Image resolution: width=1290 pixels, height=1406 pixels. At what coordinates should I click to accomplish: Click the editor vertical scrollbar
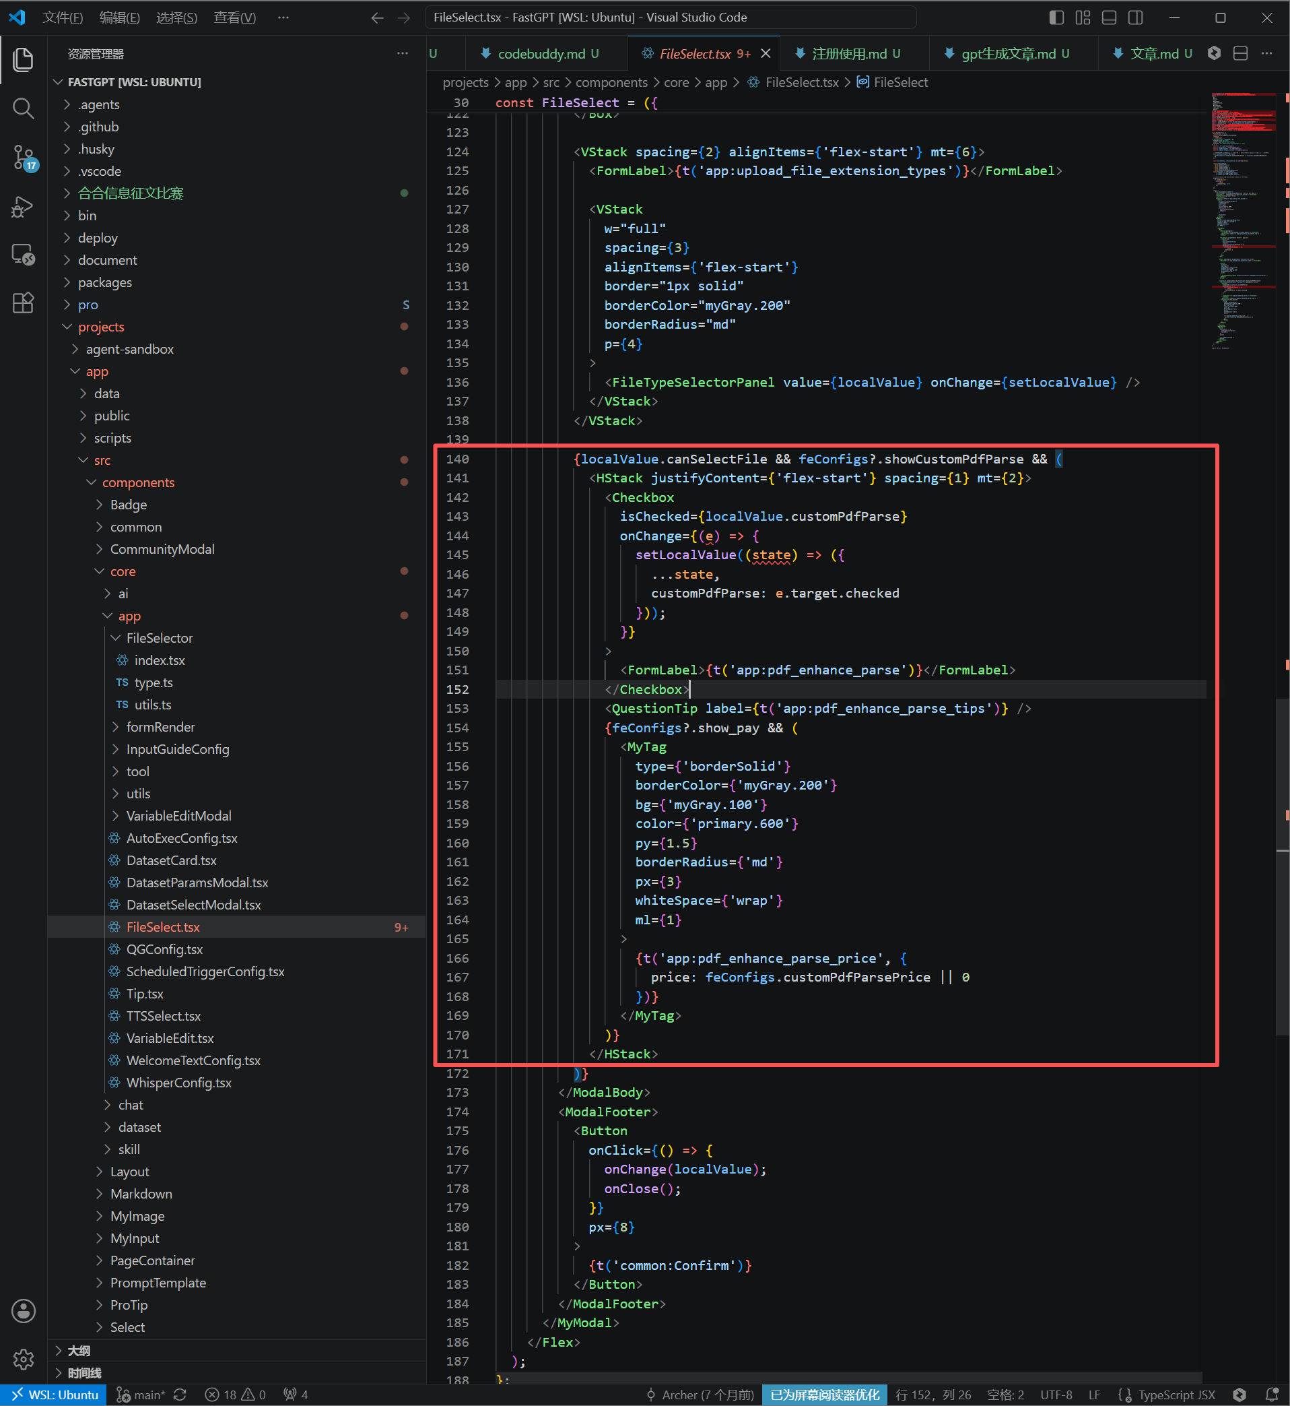(x=1283, y=866)
